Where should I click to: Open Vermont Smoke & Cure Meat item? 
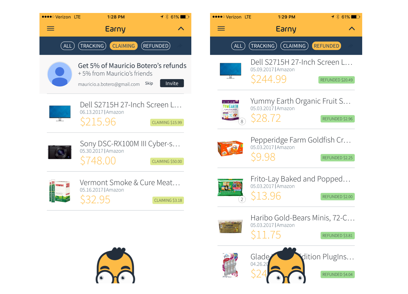tap(115, 191)
